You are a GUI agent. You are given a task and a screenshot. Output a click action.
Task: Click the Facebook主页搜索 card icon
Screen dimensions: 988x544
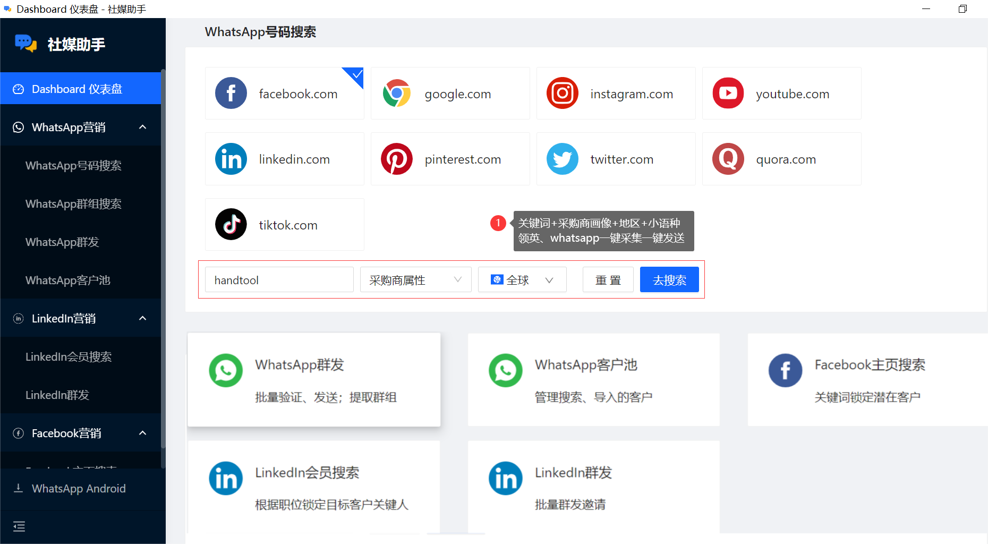(786, 370)
